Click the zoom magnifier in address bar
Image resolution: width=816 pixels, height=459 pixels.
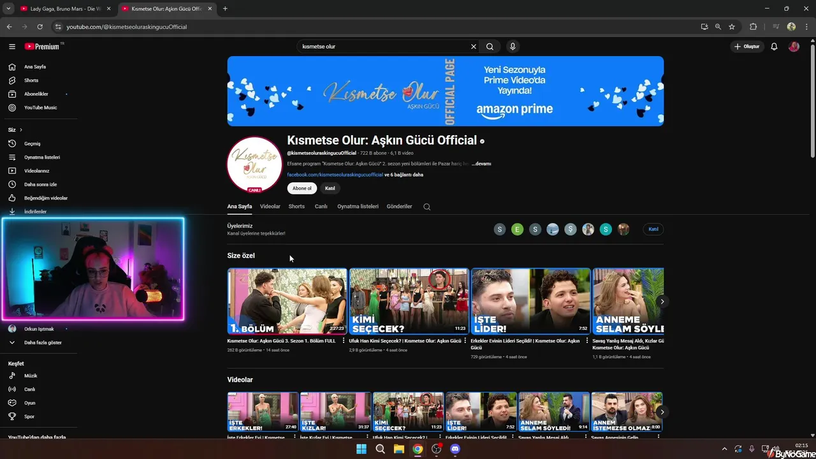coord(718,27)
